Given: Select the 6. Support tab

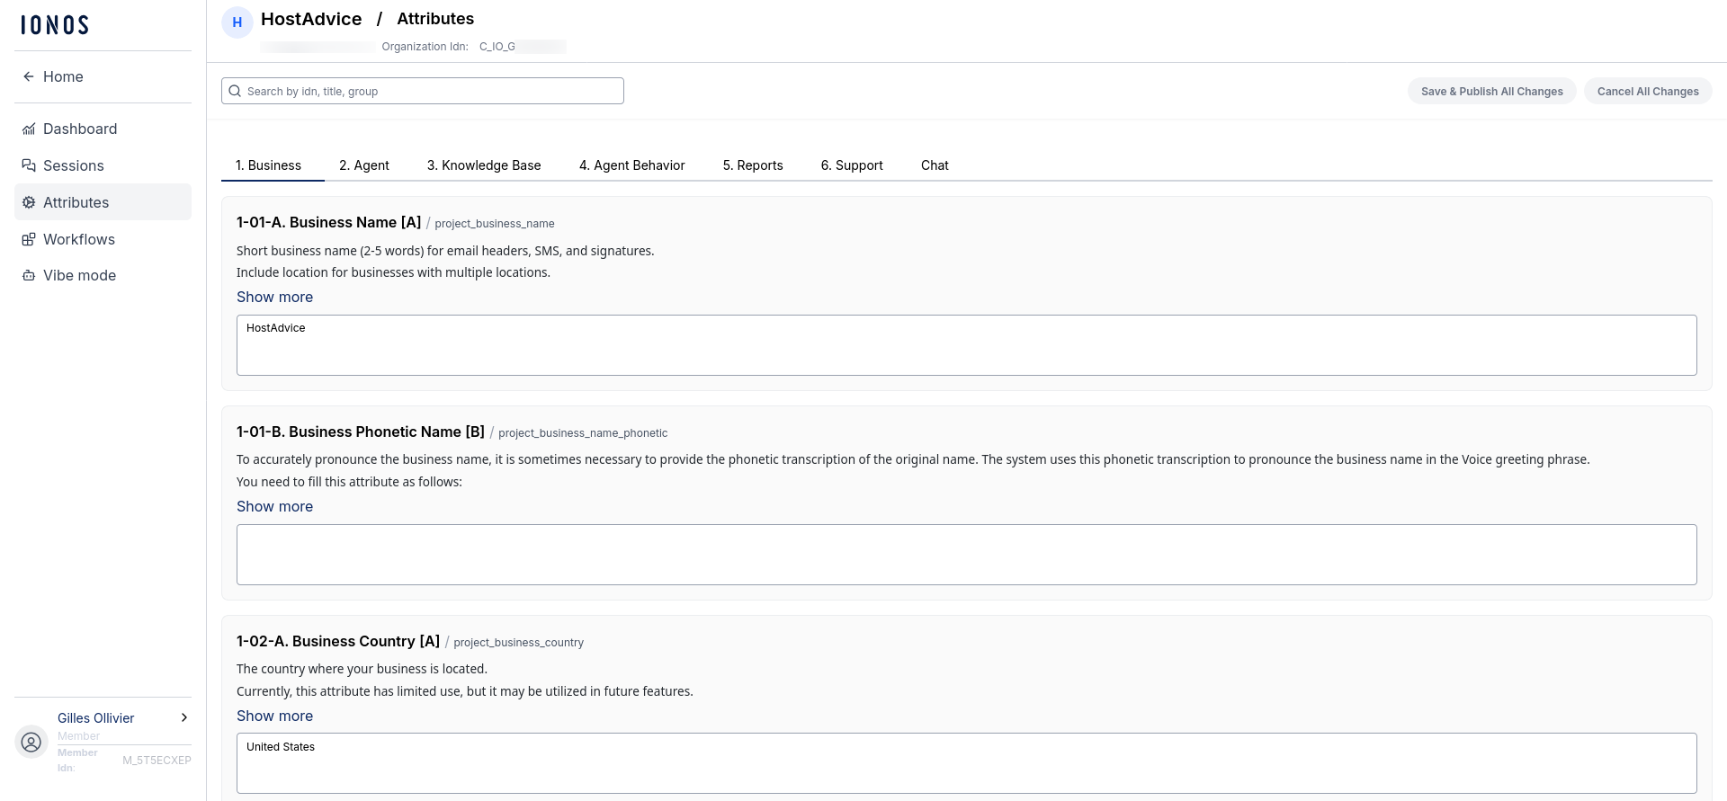Looking at the screenshot, I should [852, 165].
